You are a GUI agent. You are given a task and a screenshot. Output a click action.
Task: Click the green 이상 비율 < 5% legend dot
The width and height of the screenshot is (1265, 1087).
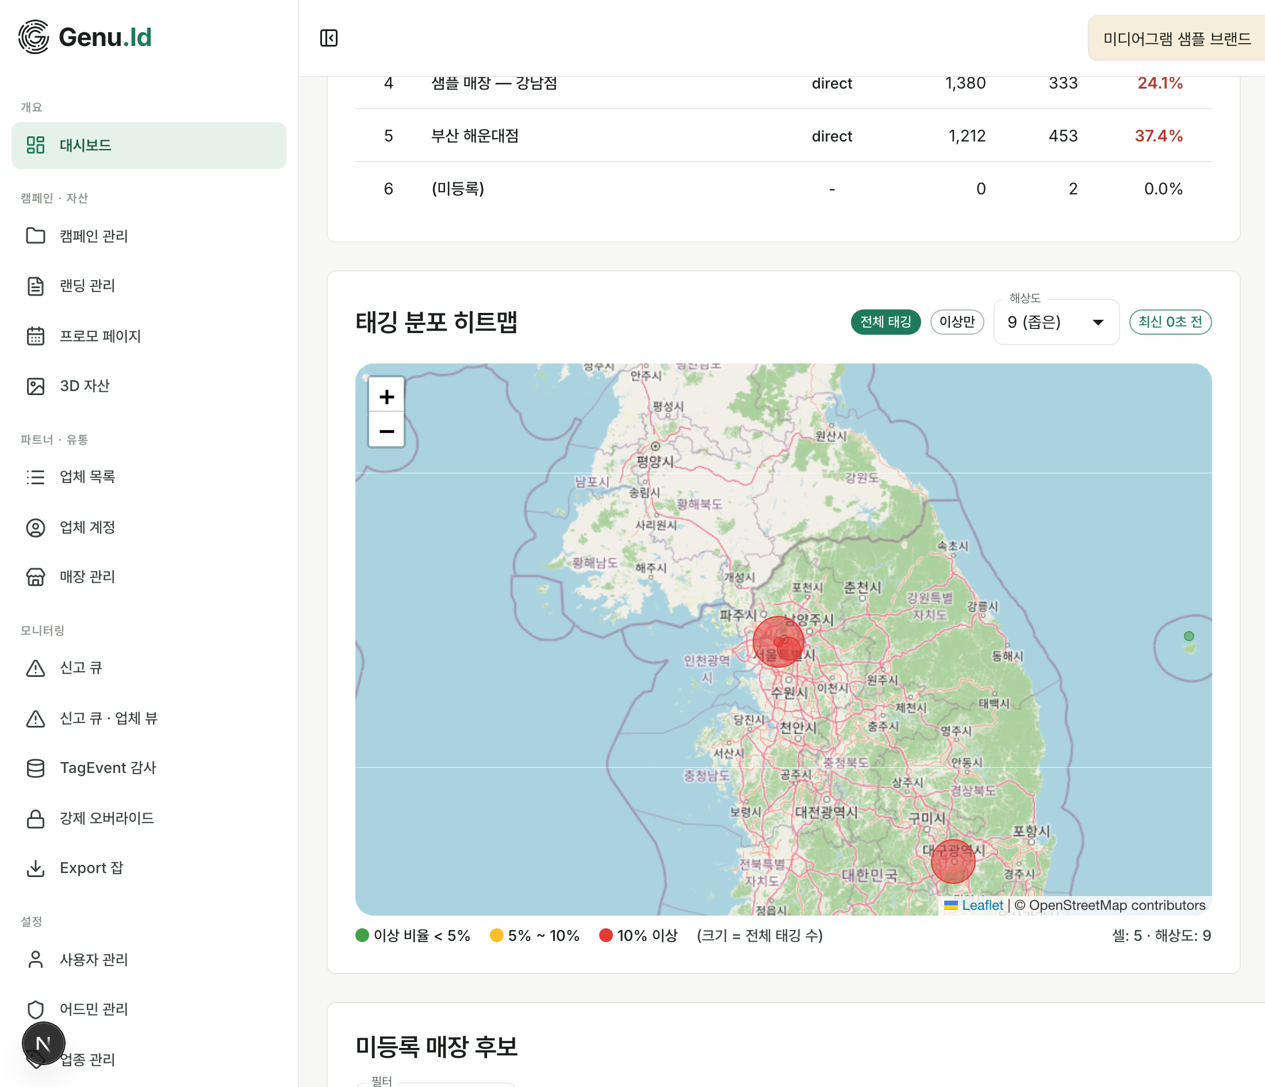tap(362, 936)
